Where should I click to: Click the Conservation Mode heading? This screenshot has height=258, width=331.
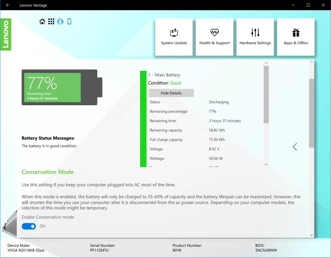[48, 172]
